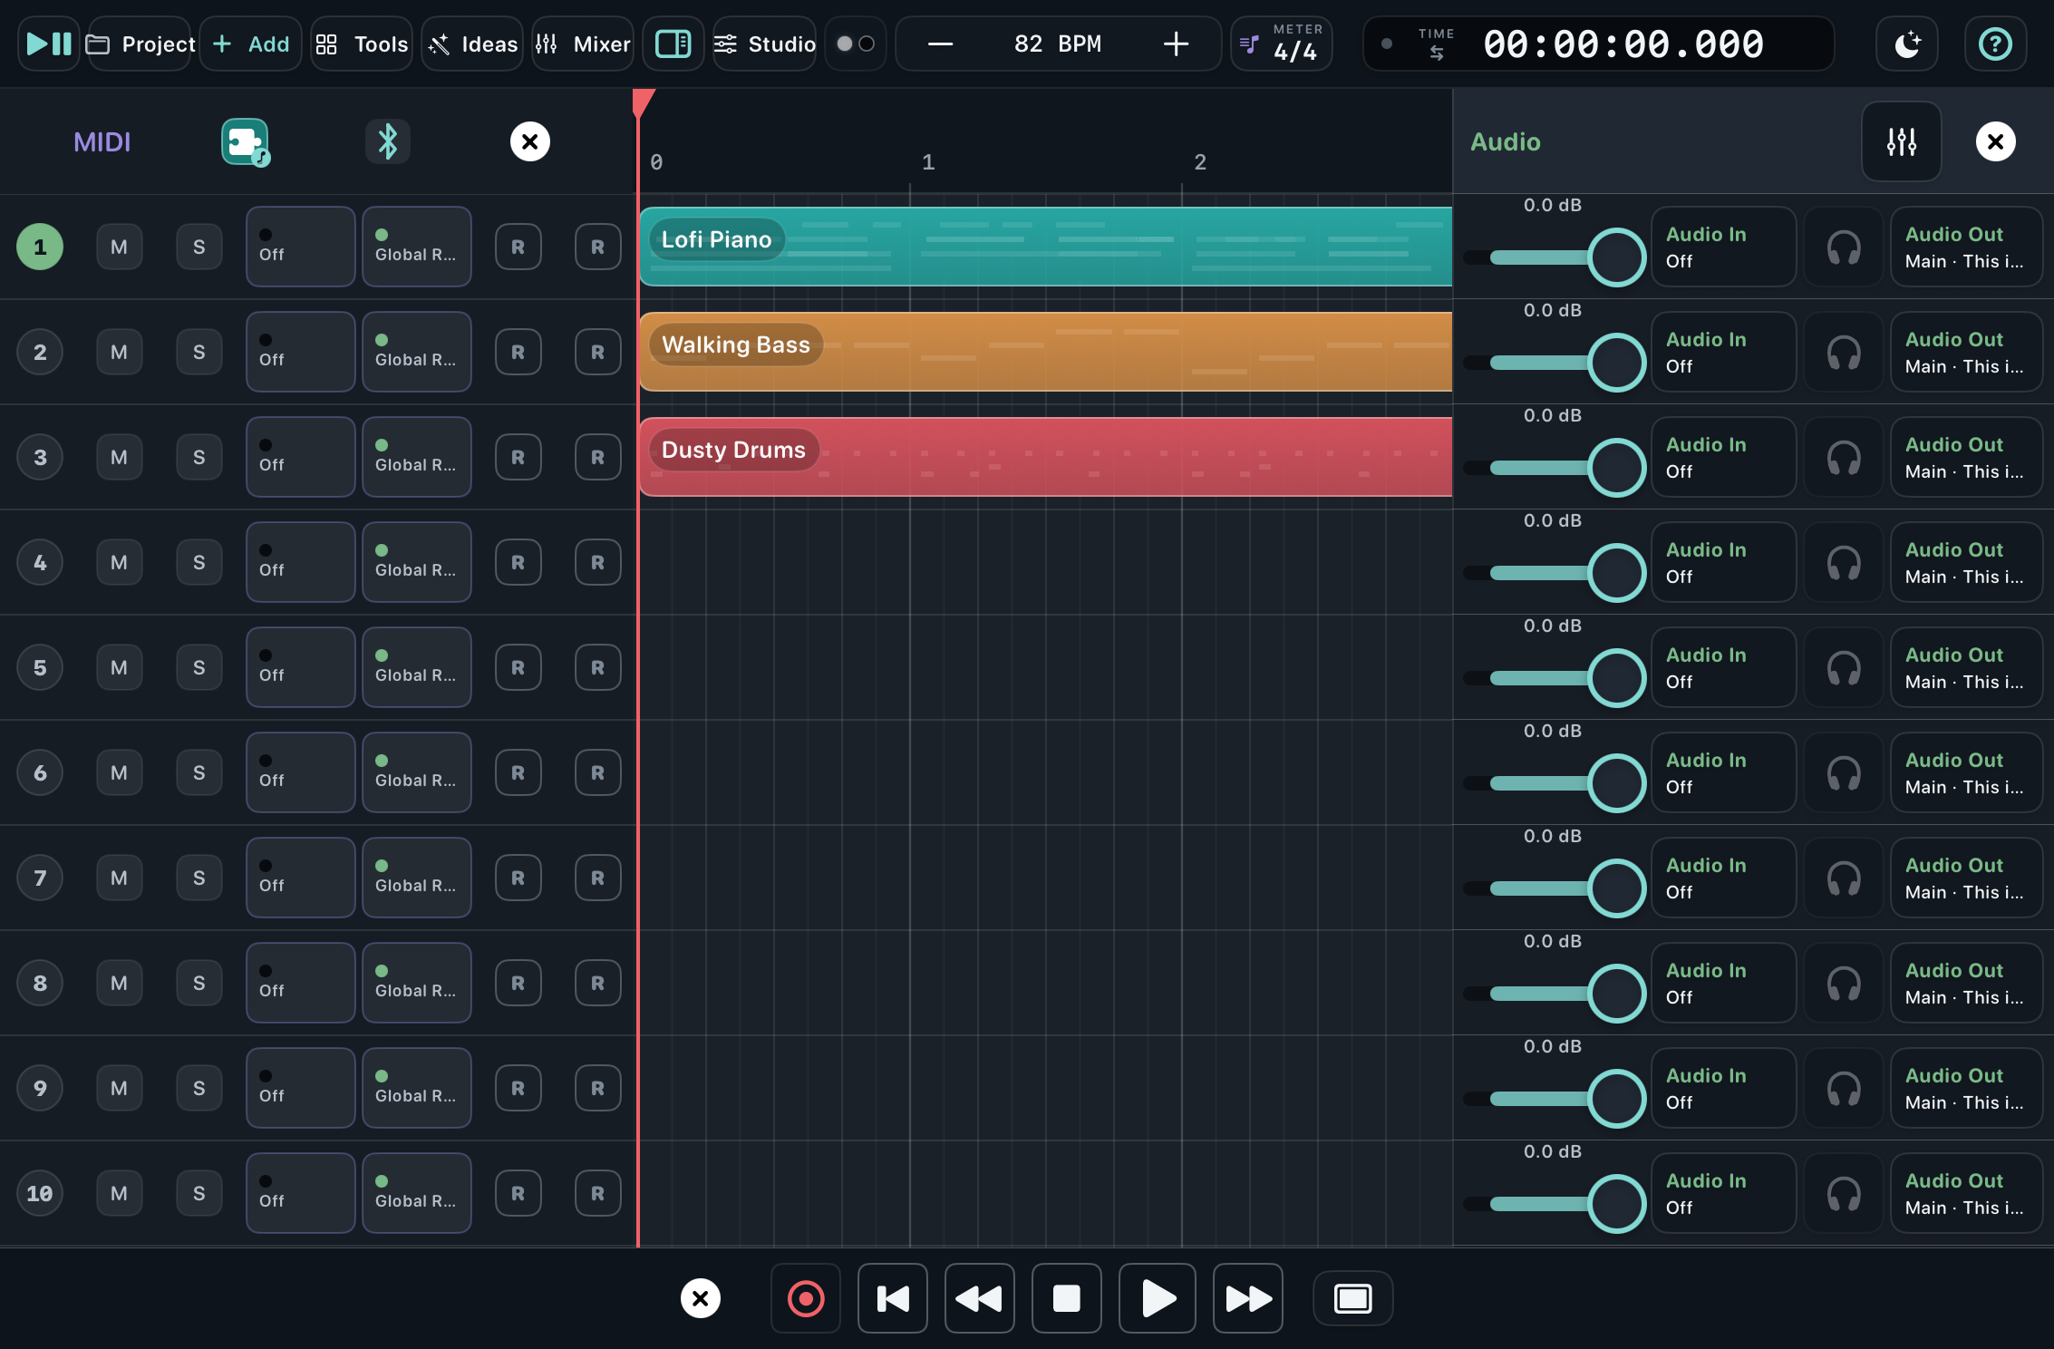
Task: Click the fast forward transport button
Action: 1248,1298
